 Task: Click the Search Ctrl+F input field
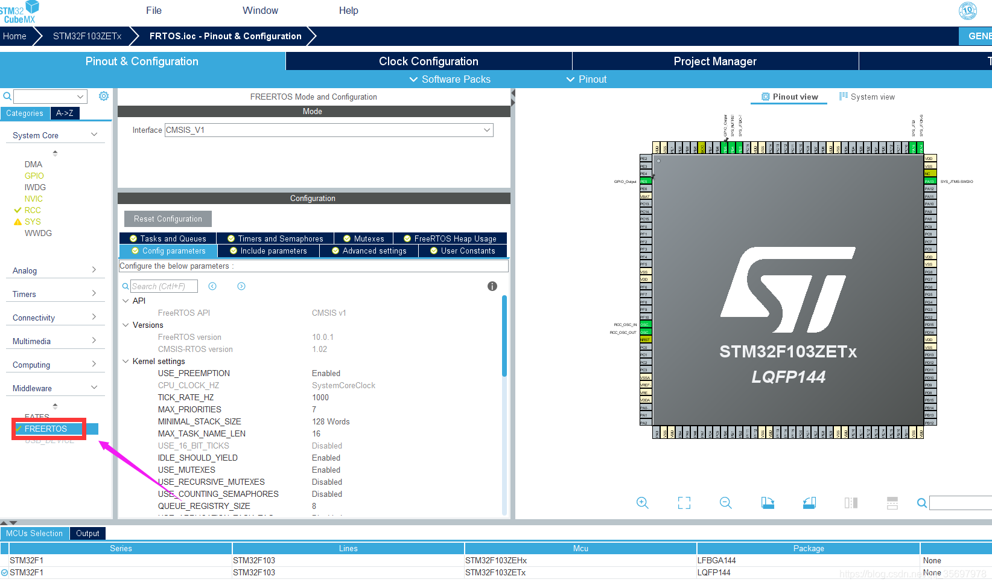(163, 286)
